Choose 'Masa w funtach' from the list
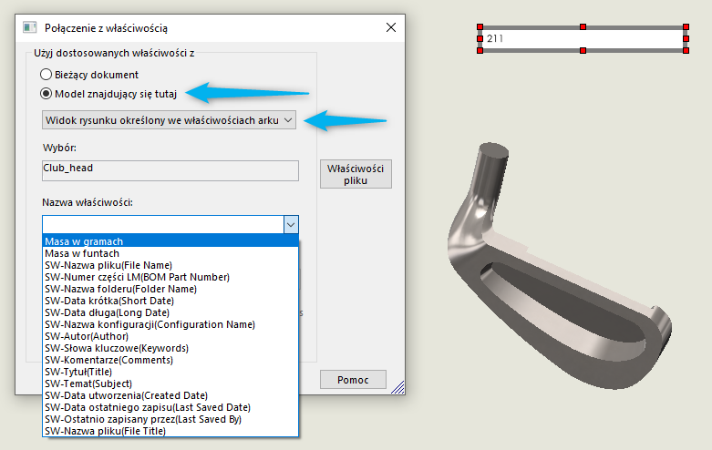 (82, 253)
